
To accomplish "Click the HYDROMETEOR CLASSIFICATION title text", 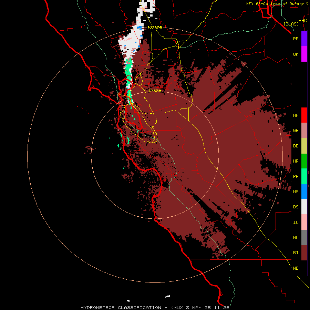I will point(121,308).
